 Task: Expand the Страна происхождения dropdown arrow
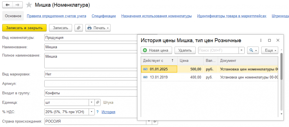click(x=149, y=122)
